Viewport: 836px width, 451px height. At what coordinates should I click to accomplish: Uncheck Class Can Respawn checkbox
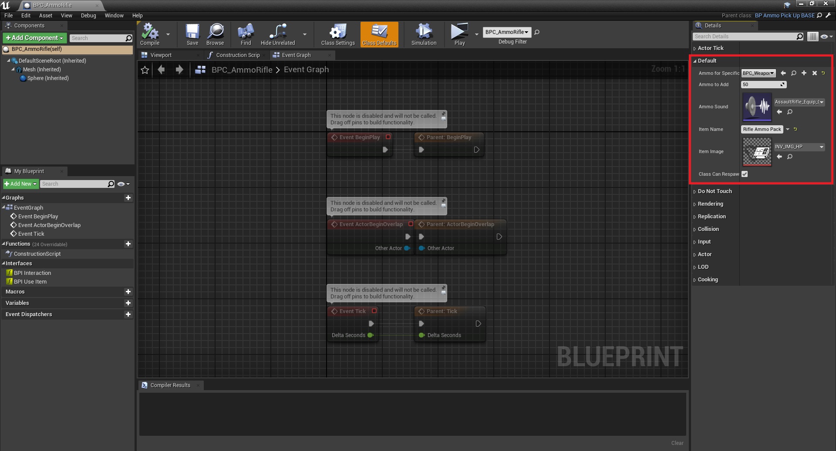(x=745, y=174)
